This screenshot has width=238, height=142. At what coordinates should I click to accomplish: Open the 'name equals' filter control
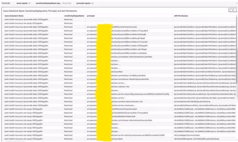[23, 3]
